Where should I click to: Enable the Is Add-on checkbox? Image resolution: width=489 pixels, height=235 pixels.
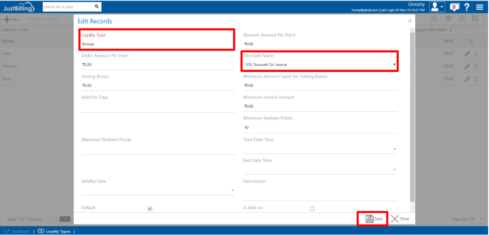pos(312,209)
